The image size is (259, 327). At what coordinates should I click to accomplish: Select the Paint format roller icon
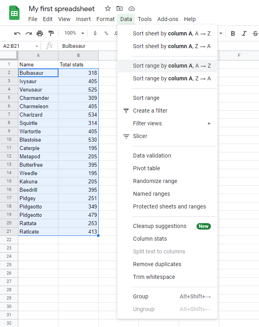[x=51, y=33]
